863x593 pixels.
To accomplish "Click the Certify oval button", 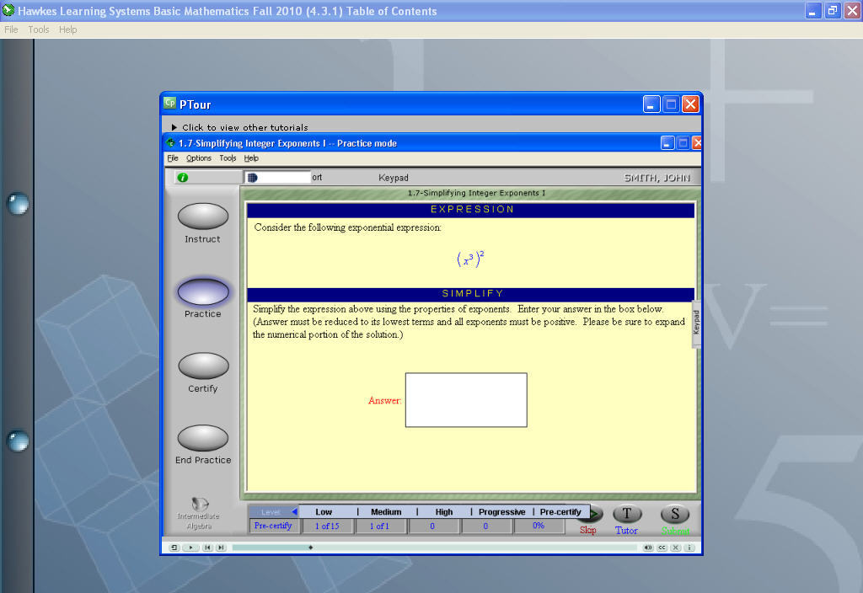I will [203, 366].
